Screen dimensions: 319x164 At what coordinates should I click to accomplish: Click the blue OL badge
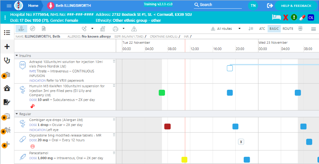click(311, 17)
